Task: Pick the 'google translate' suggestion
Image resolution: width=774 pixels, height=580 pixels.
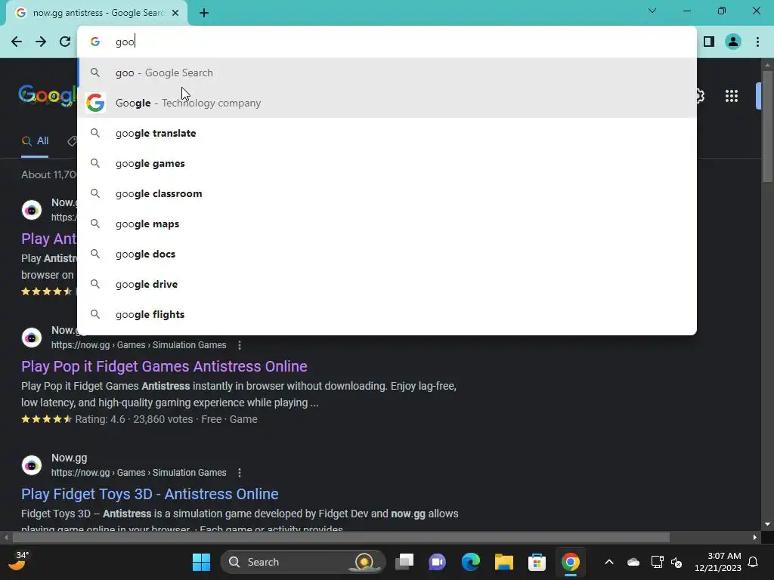Action: [x=387, y=133]
